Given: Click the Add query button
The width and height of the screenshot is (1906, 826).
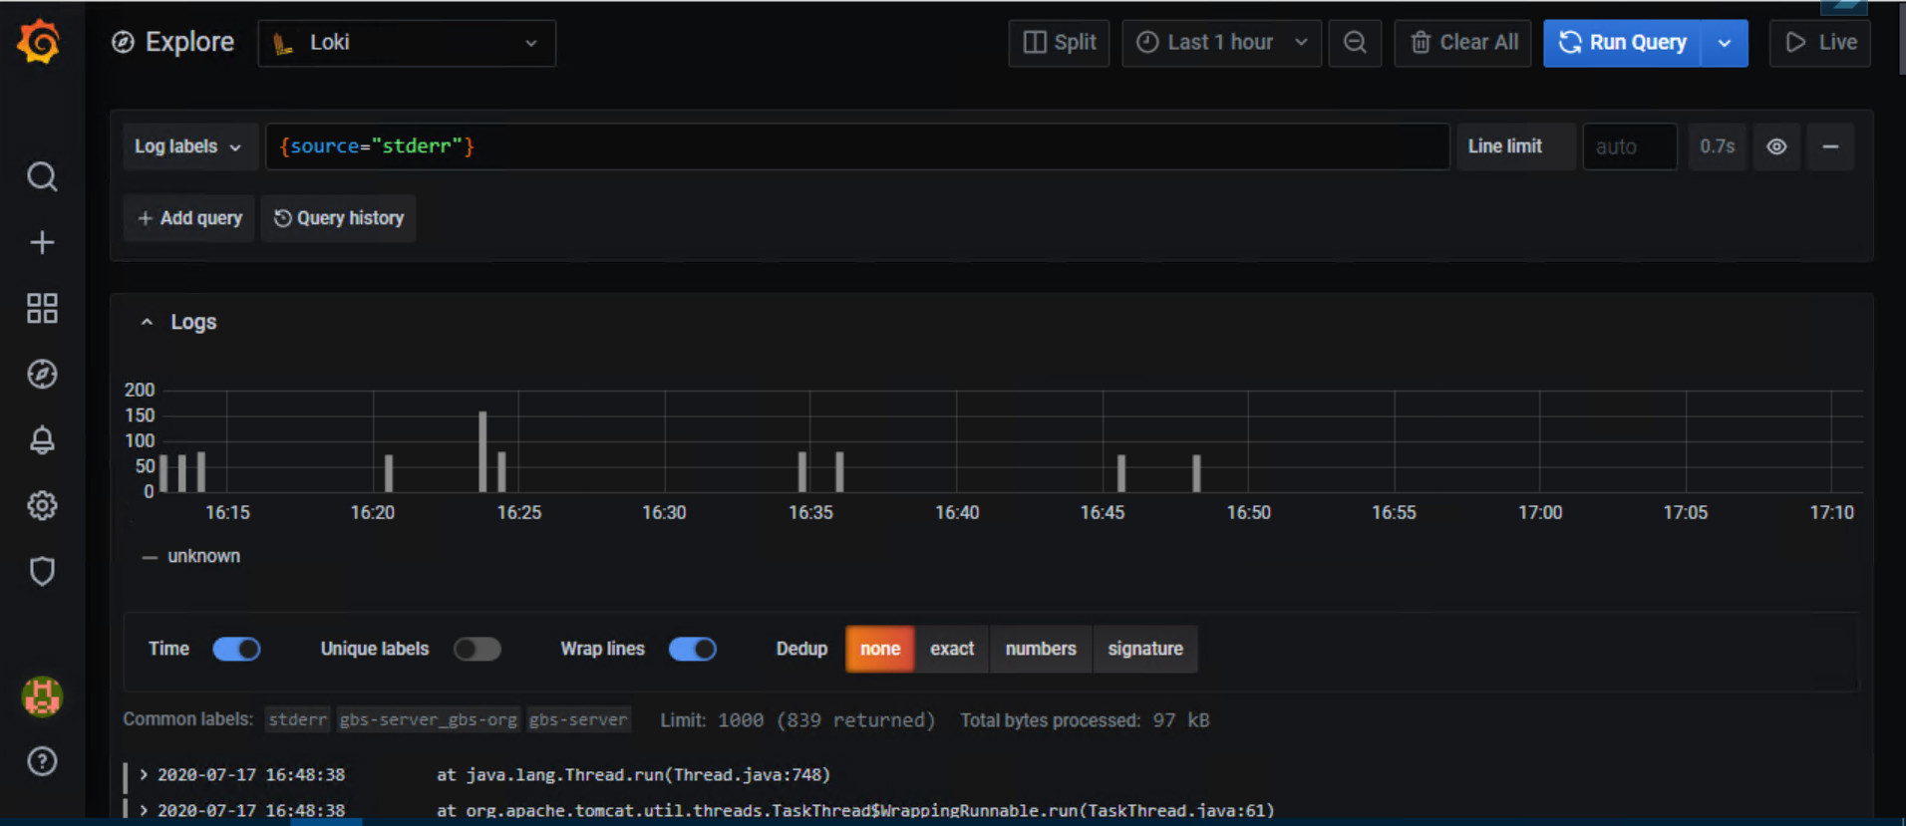Looking at the screenshot, I should 189,218.
